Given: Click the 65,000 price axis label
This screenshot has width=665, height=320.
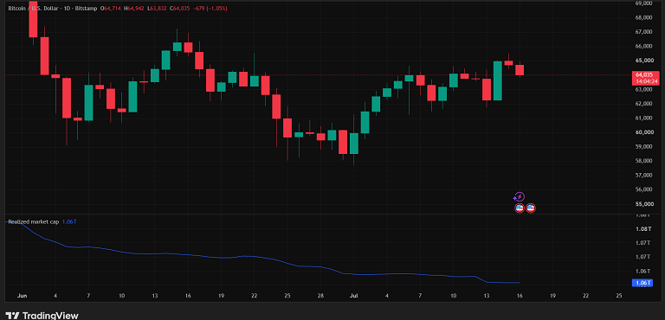Looking at the screenshot, I should (643, 61).
